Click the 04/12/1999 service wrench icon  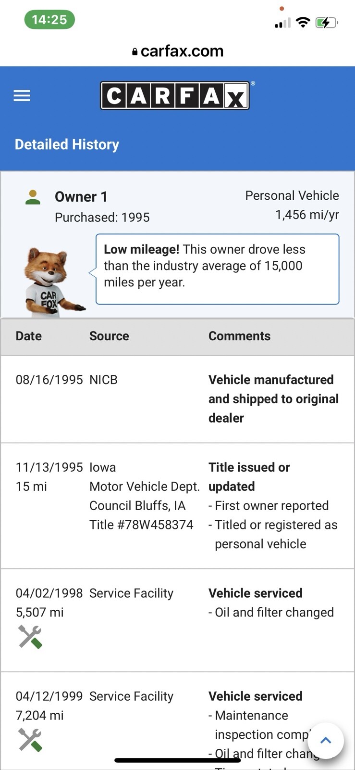(30, 740)
